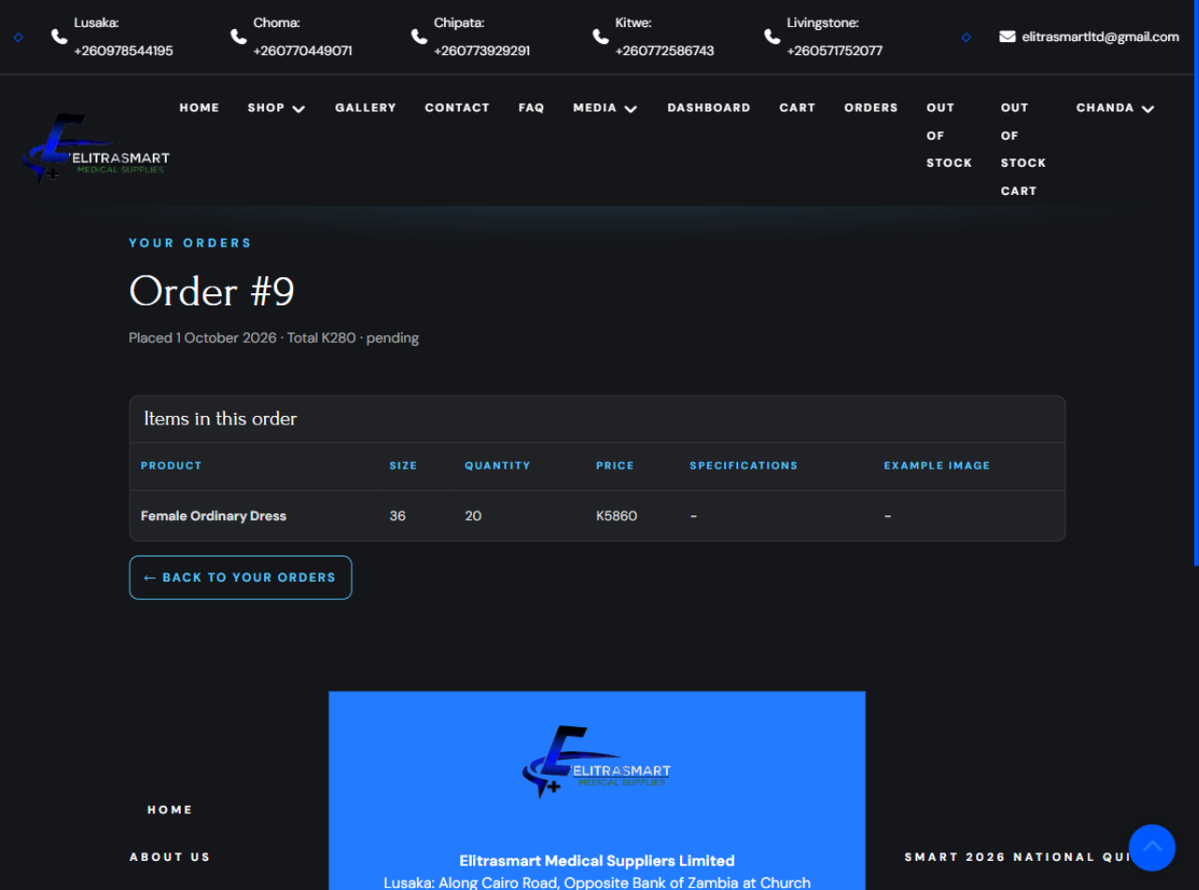Click the phone icon next to Choma
The image size is (1199, 890).
238,37
